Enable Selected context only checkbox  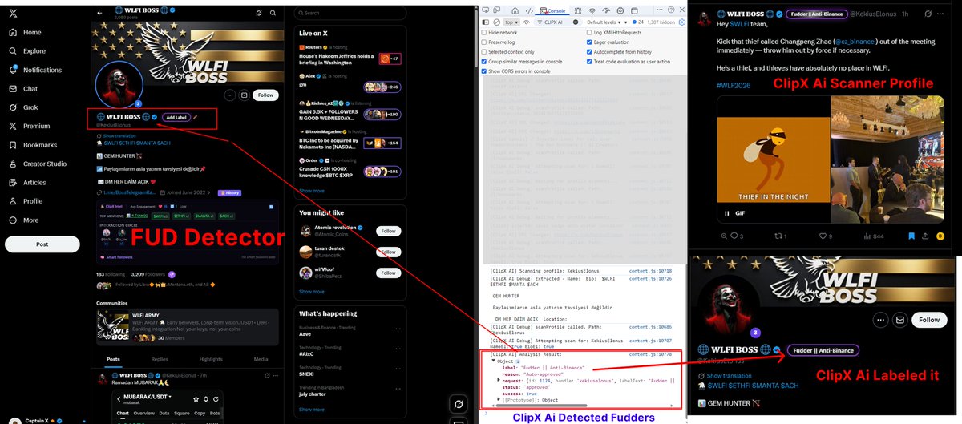tap(484, 52)
